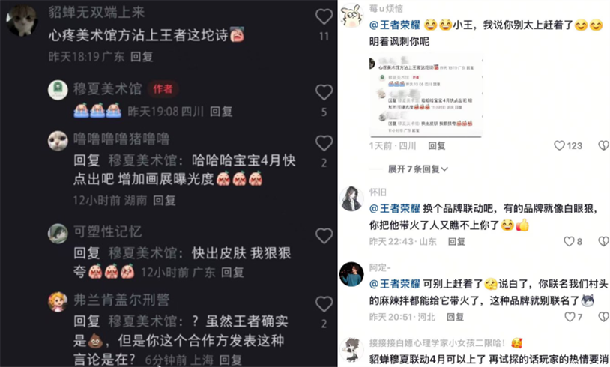Like 可塑性记忆's reply with the heart

pos(324,236)
